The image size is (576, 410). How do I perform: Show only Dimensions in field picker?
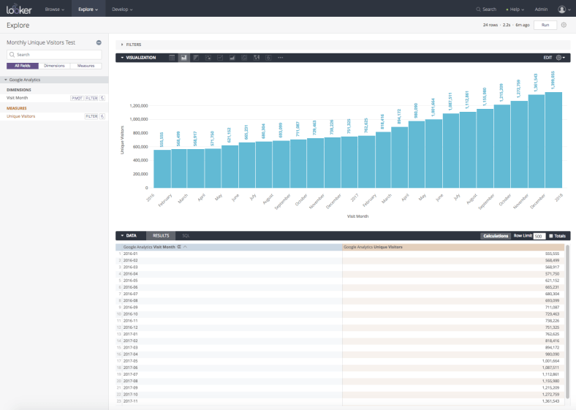click(54, 66)
